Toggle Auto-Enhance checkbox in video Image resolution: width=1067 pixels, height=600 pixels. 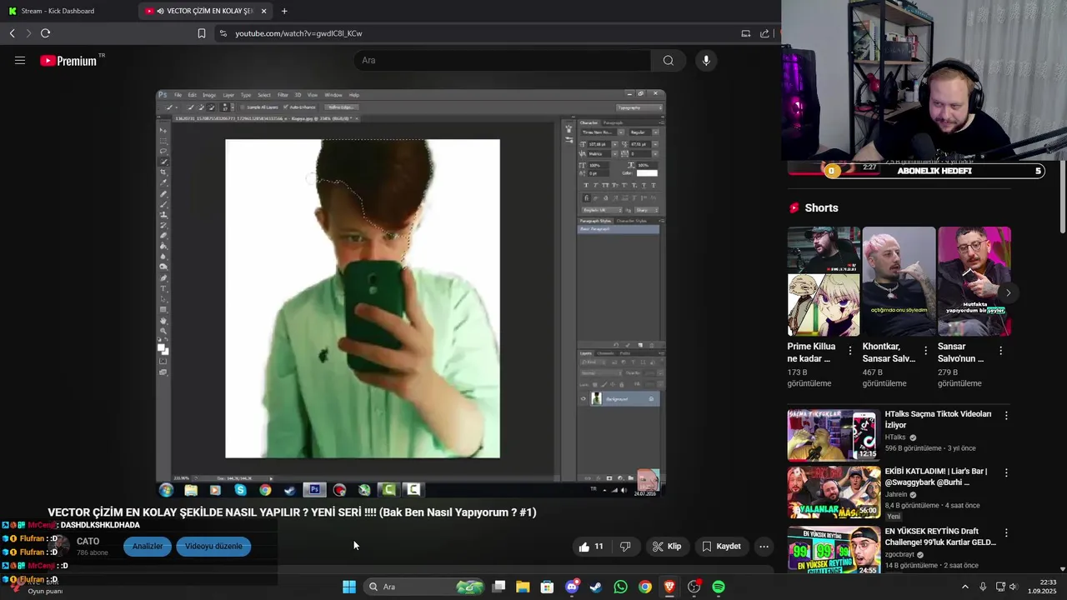285,107
